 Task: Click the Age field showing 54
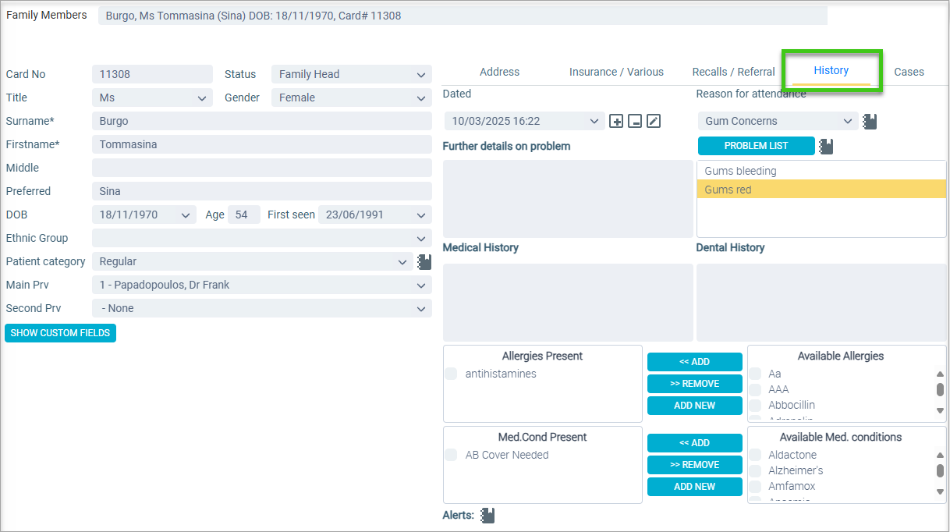tap(244, 215)
